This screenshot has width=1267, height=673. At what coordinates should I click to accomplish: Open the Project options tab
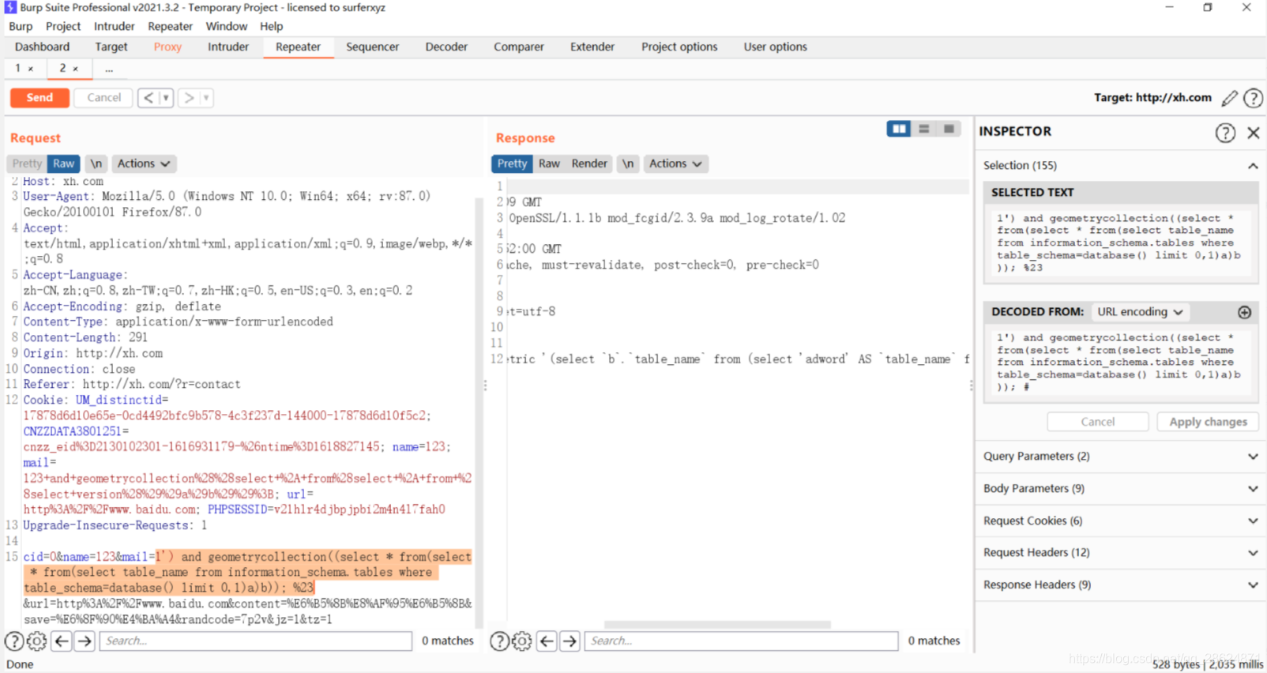679,47
